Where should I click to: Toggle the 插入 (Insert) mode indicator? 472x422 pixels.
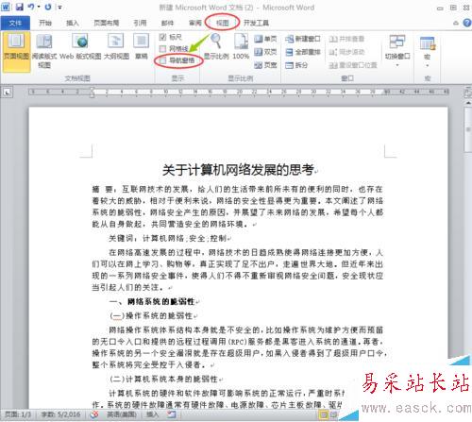(x=152, y=414)
